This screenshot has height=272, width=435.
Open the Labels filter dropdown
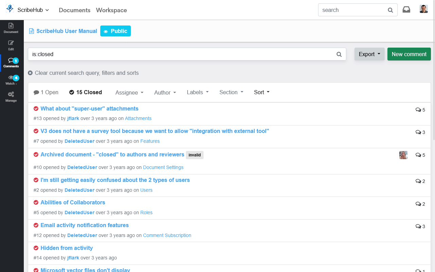(198, 92)
